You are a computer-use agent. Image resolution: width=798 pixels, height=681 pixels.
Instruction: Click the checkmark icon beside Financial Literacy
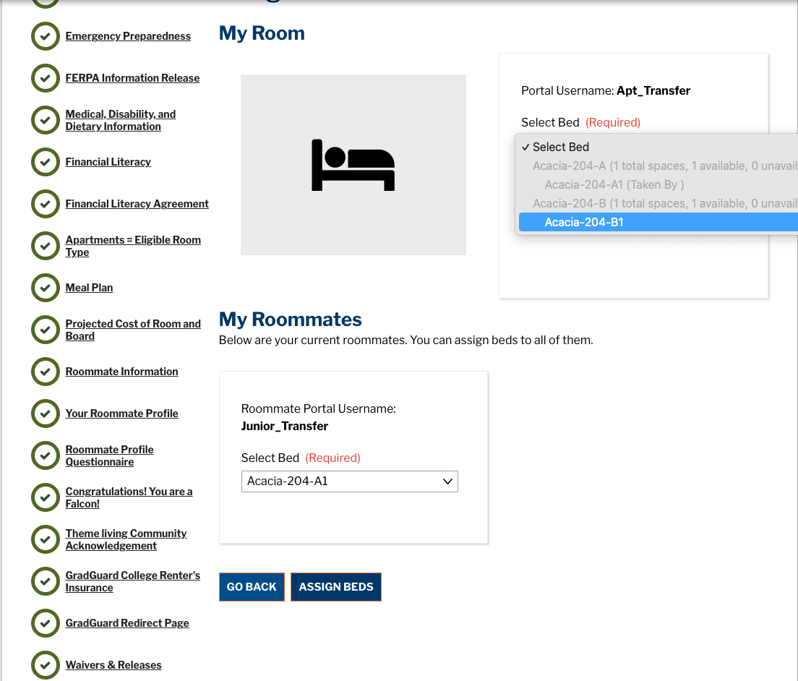[45, 162]
